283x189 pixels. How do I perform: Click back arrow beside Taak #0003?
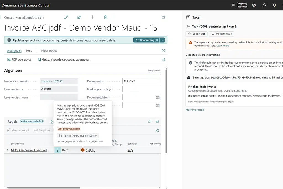click(188, 27)
